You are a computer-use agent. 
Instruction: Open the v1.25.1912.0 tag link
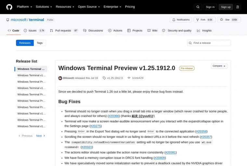click(115, 78)
